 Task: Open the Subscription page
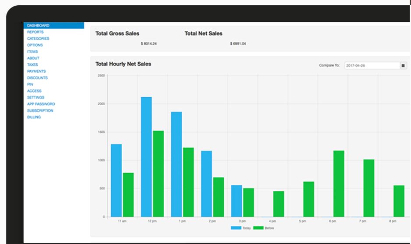40,111
